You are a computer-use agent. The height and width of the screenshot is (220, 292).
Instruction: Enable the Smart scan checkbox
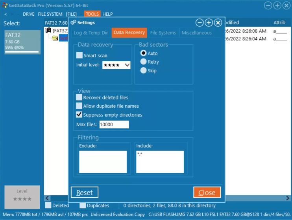pyautogui.click(x=79, y=55)
